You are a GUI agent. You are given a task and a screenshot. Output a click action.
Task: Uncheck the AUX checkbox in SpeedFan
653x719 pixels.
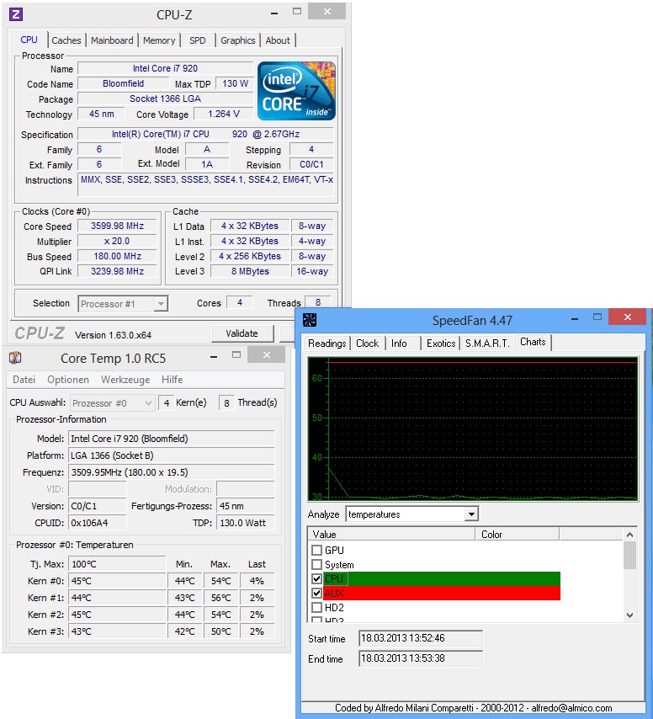pyautogui.click(x=316, y=593)
